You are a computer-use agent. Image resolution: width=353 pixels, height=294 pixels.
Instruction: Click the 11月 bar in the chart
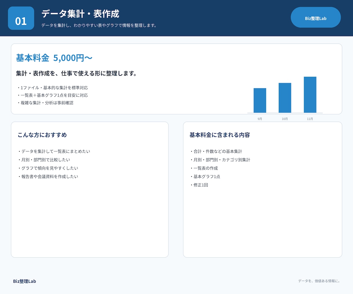(310, 95)
